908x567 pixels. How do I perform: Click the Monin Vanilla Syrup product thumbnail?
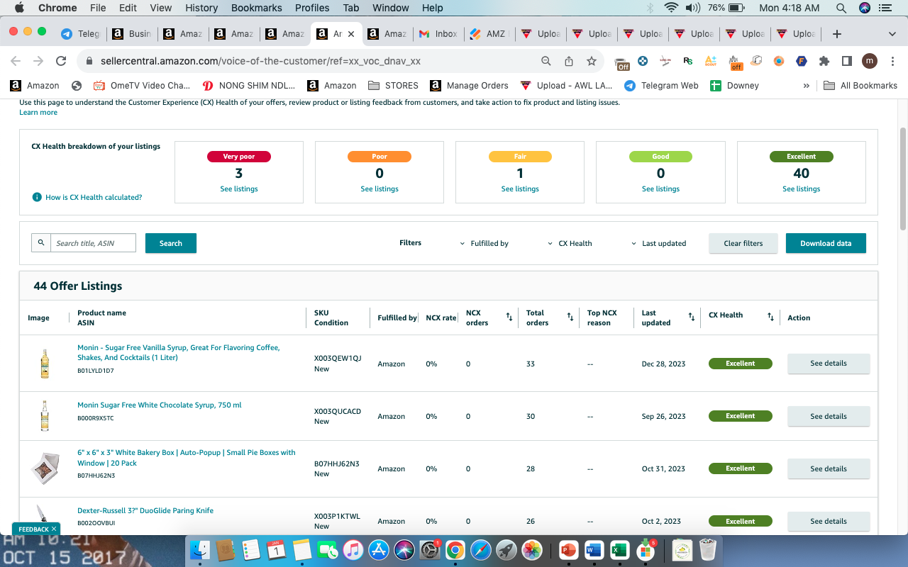point(45,364)
